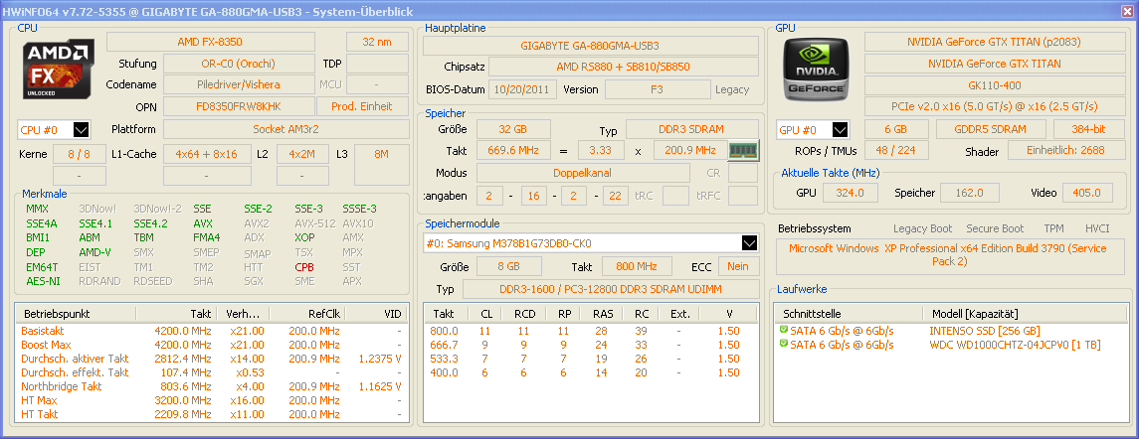Click the green status icon beside WDC drive
The image size is (1139, 439).
click(784, 345)
